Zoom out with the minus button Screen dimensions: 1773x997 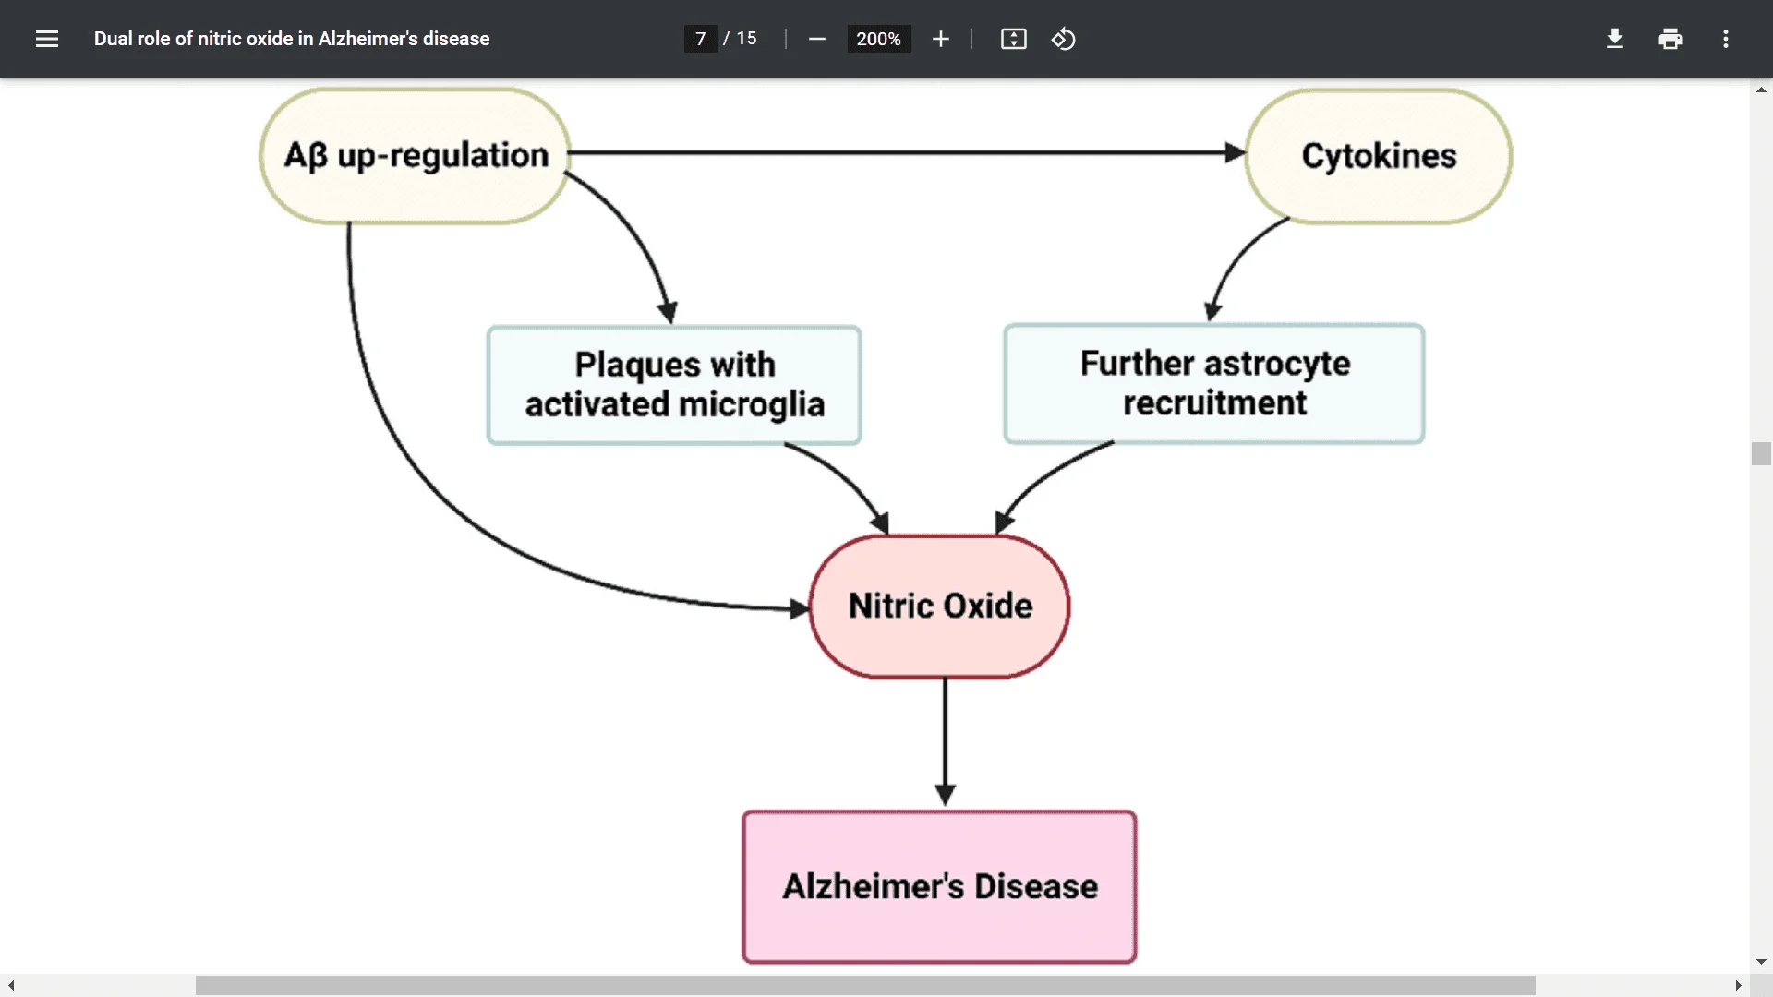(x=816, y=39)
